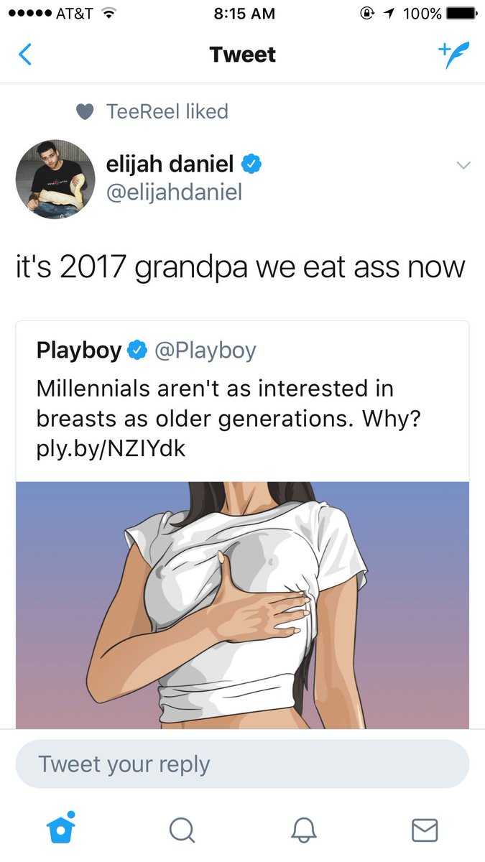Compose a new tweet with feather icon
485x862 pixels.
tap(453, 55)
